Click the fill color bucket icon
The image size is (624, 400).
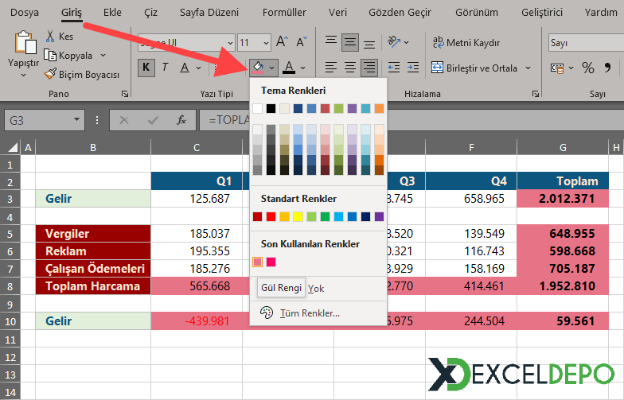[x=258, y=68]
